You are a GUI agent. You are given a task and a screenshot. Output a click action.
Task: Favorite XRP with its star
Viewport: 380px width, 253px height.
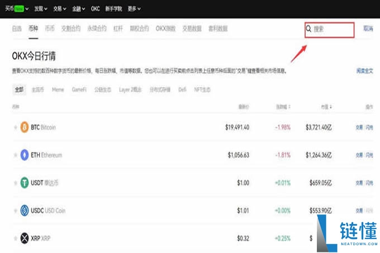[x=16, y=238]
